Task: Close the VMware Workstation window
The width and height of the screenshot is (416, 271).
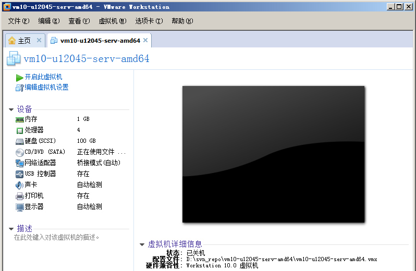Action: click(x=409, y=7)
